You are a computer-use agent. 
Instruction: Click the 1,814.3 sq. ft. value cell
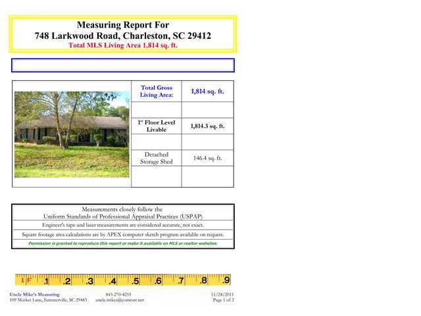[x=208, y=126]
